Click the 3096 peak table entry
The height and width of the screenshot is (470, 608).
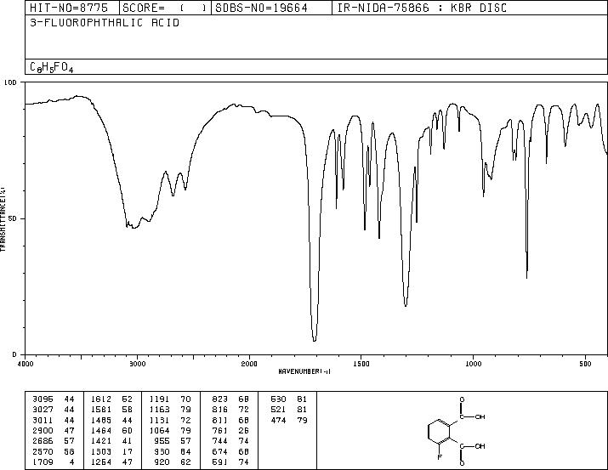(53, 399)
